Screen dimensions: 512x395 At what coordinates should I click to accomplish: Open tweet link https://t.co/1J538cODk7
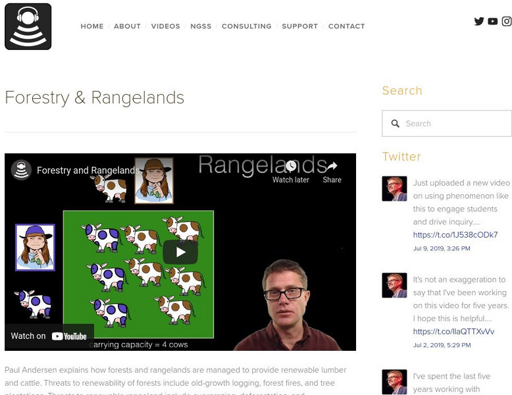(455, 235)
